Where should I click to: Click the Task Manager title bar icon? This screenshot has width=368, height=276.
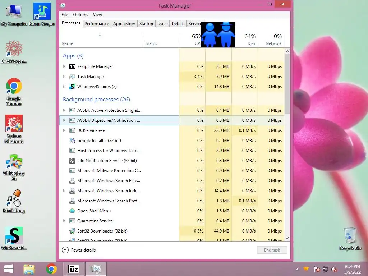coord(63,5)
